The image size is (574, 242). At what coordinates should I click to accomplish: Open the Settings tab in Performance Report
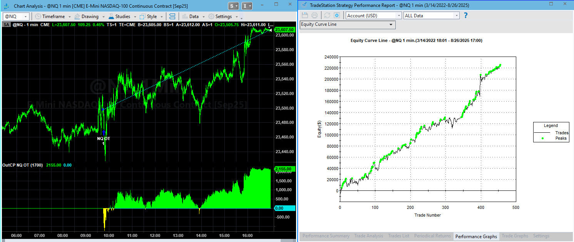point(541,236)
